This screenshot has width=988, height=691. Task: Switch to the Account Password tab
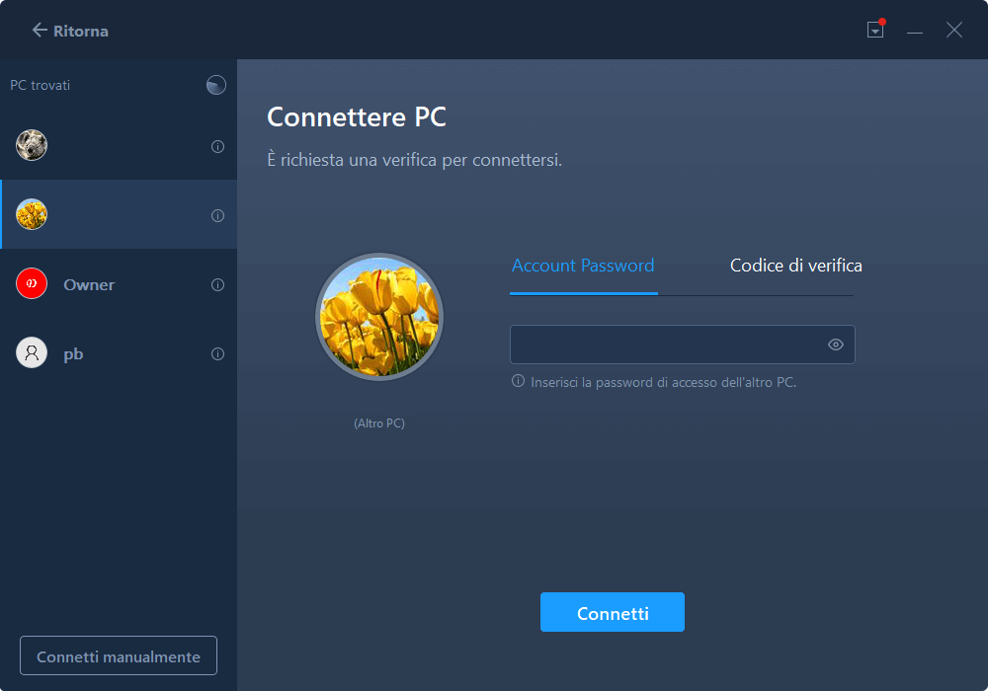pyautogui.click(x=583, y=266)
